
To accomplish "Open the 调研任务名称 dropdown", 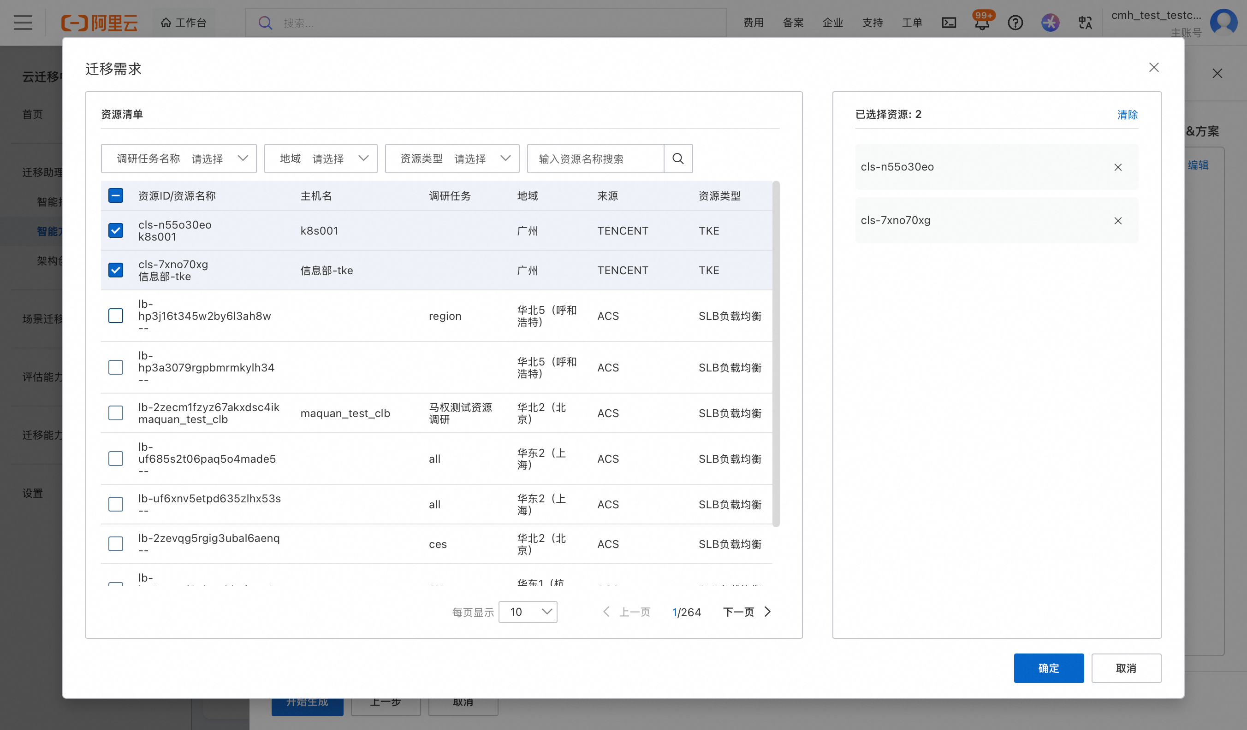I will [178, 158].
